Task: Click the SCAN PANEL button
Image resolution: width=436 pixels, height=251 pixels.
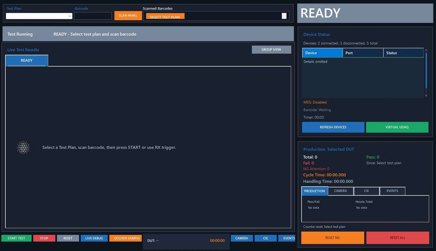Action: tap(128, 16)
